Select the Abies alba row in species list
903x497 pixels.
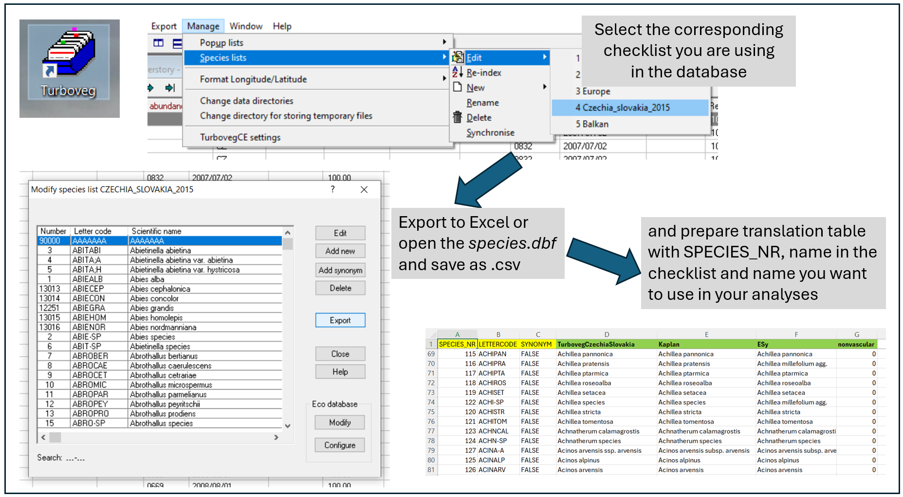tap(147, 279)
